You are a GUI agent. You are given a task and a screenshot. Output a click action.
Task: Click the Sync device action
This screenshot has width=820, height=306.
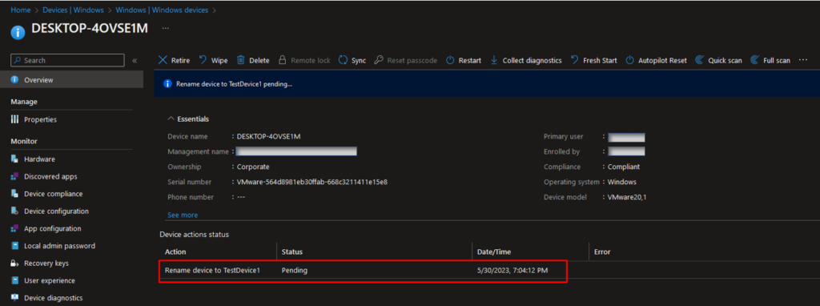tap(352, 60)
